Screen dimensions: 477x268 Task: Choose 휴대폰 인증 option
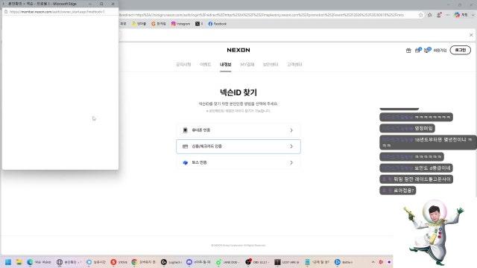pyautogui.click(x=238, y=130)
